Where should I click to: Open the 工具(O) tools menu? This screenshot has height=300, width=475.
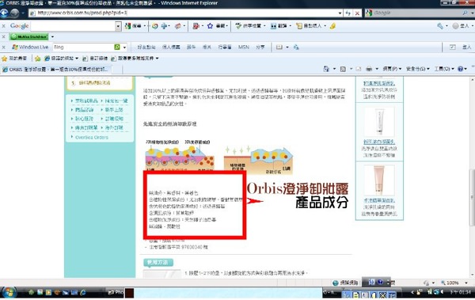(x=444, y=69)
